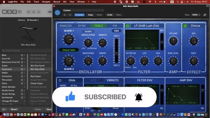The image size is (210, 118).
Task: Click the SHAPE 1 knob
Action: tap(69, 39)
